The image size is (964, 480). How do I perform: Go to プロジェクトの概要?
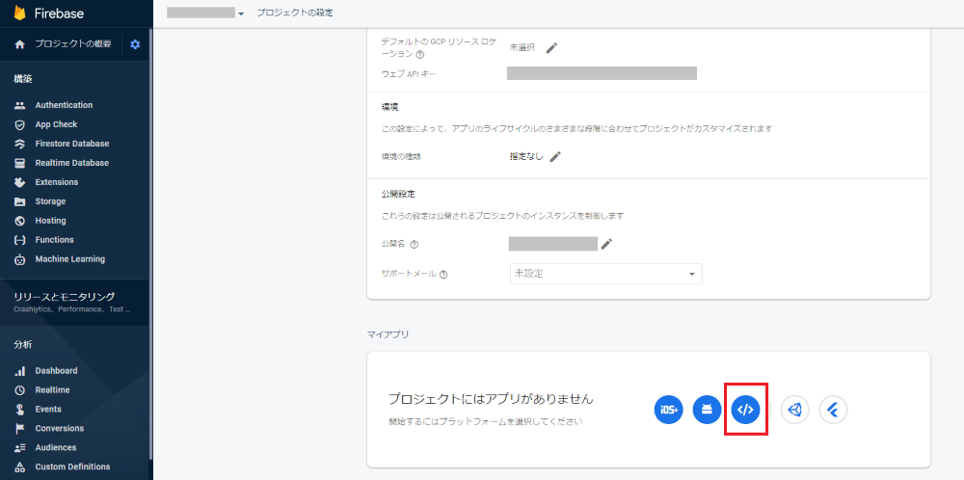pyautogui.click(x=73, y=44)
